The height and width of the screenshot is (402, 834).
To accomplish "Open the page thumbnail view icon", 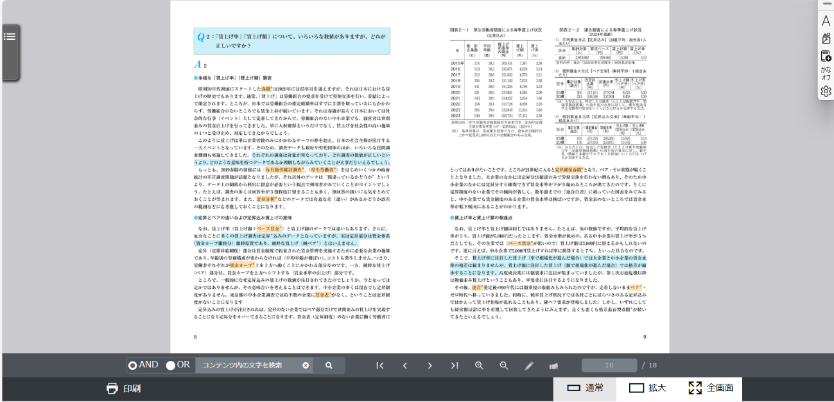I will coord(553,366).
